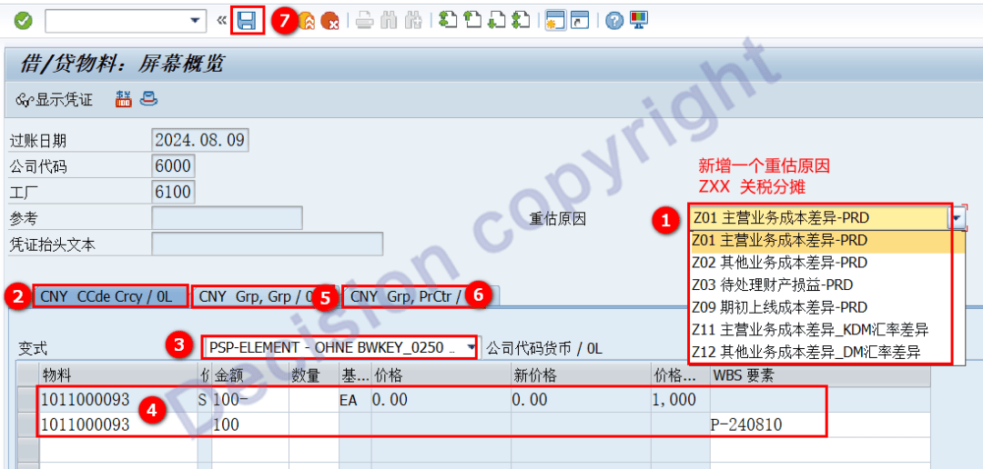Click the calculator icon beside 显示凭证
Viewport: 983px width, 469px height.
[x=123, y=99]
